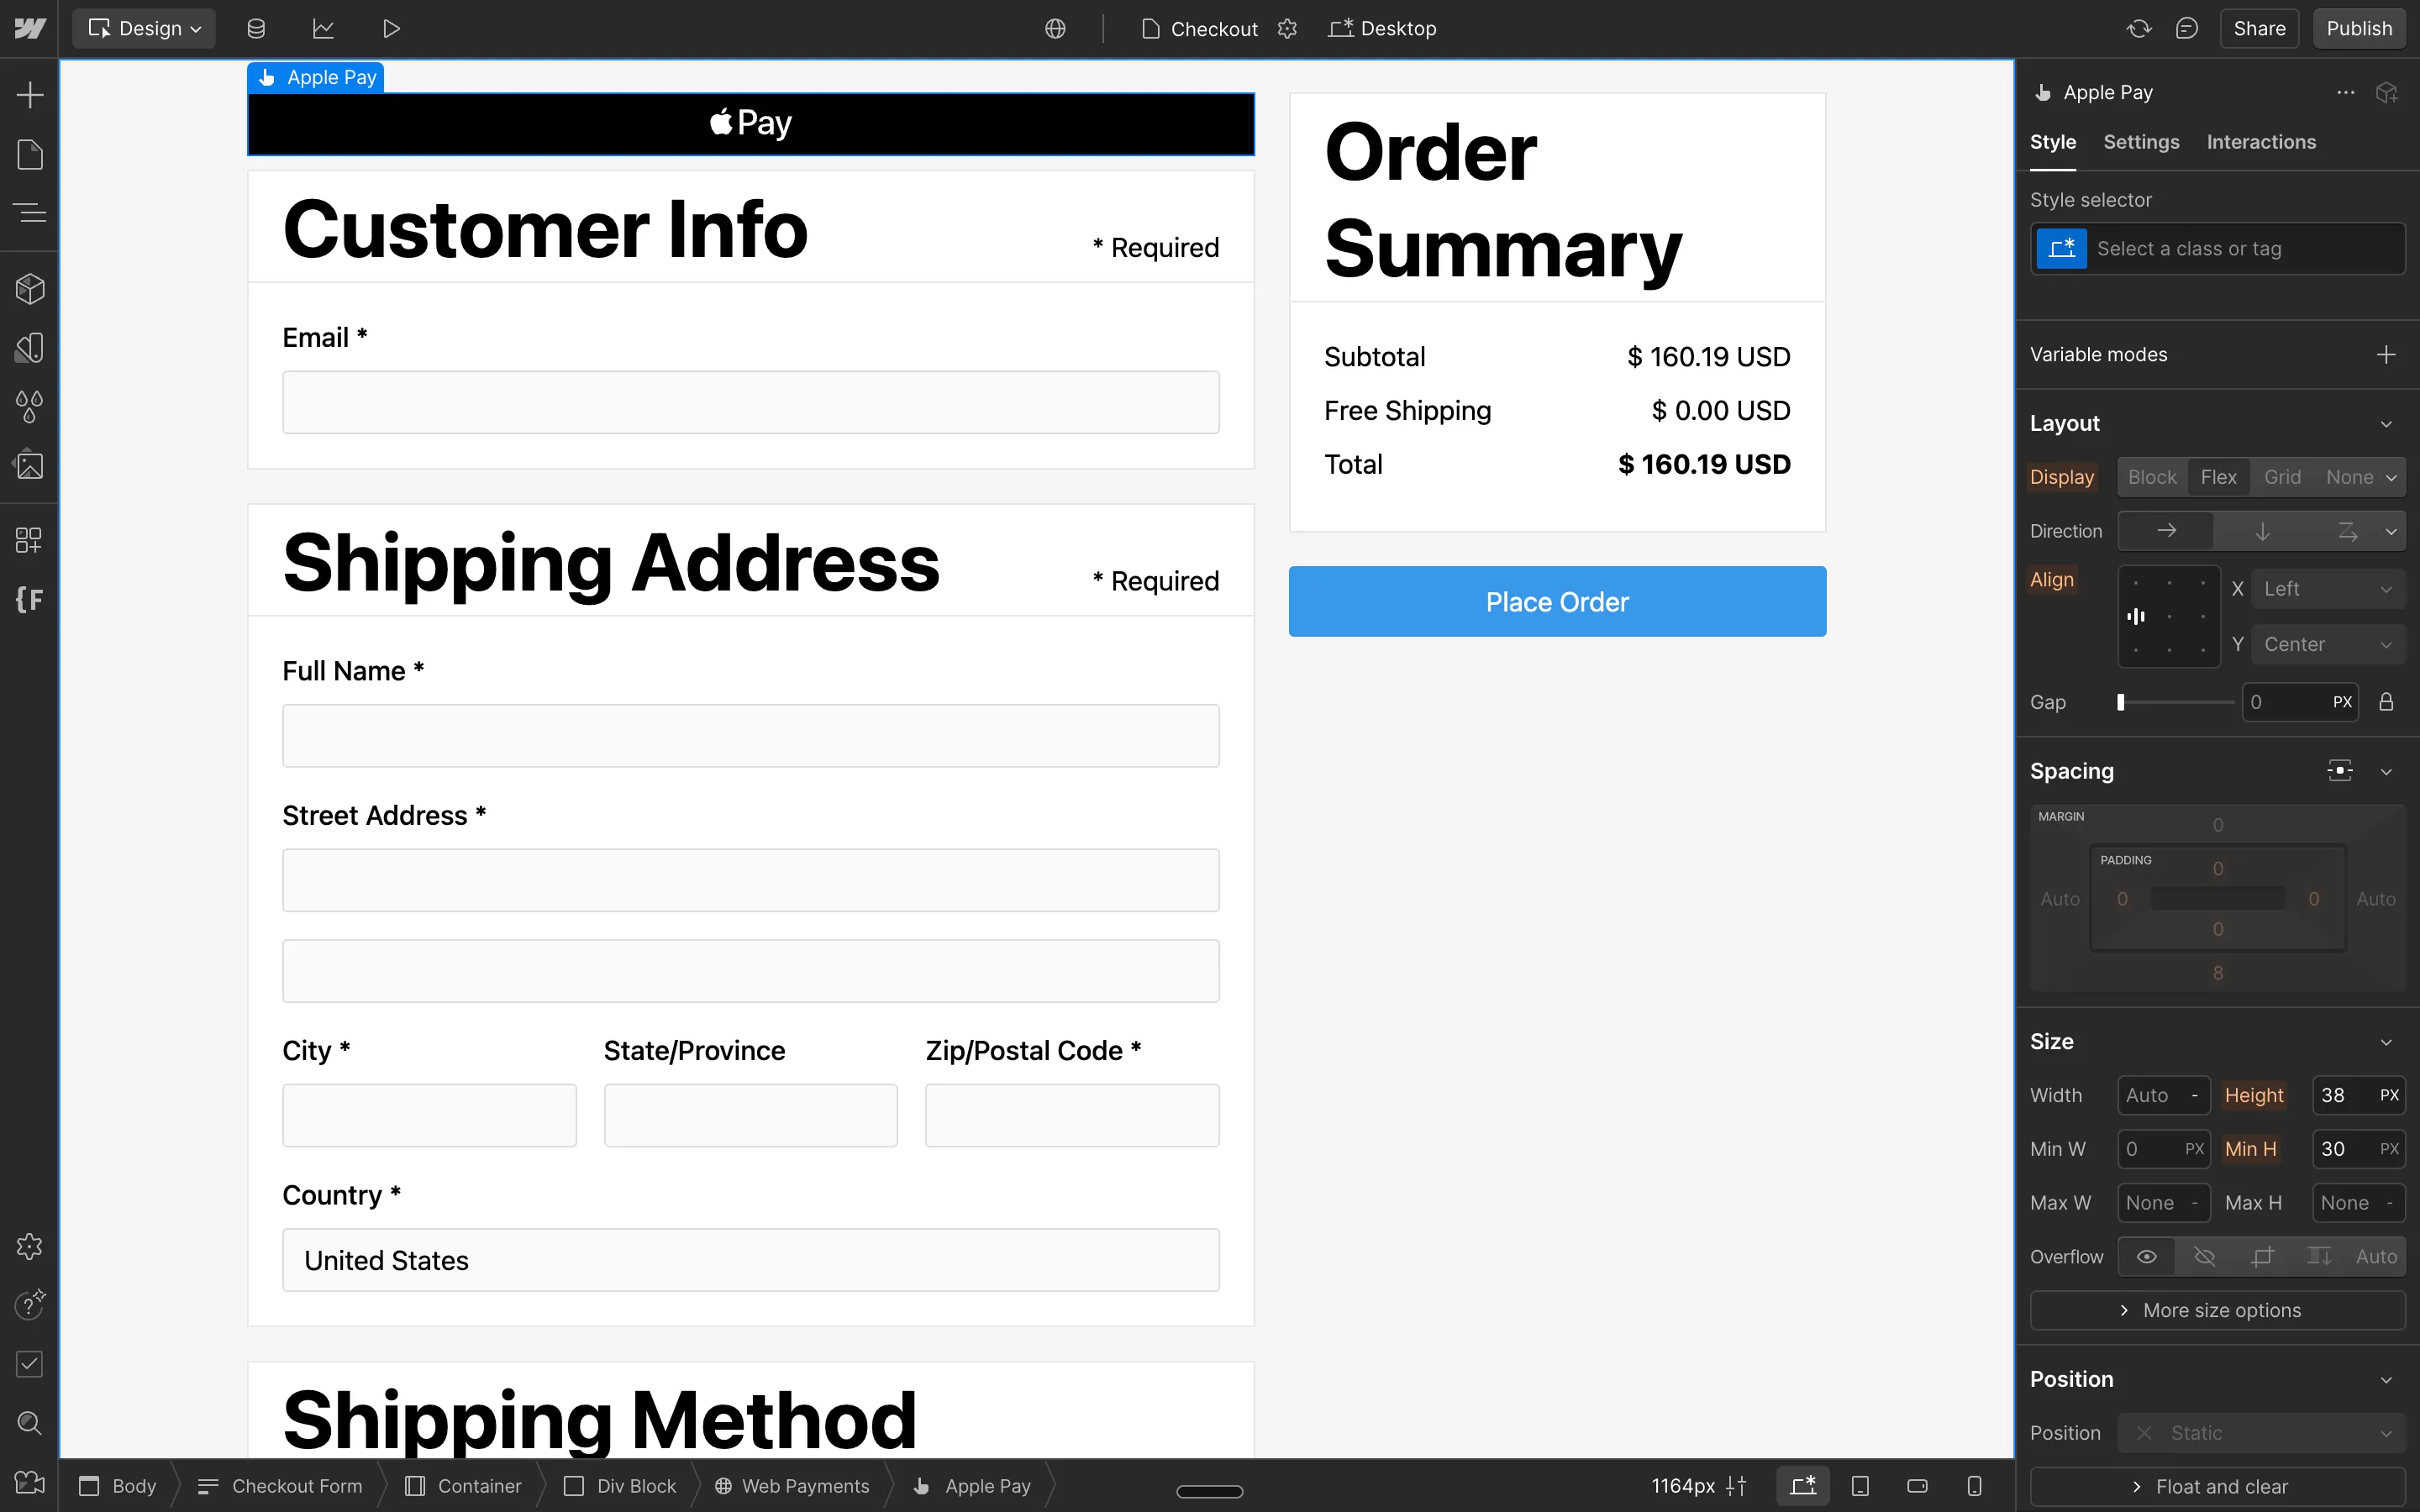
Task: Select Checkout Form in the breadcrumb
Action: click(x=280, y=1486)
